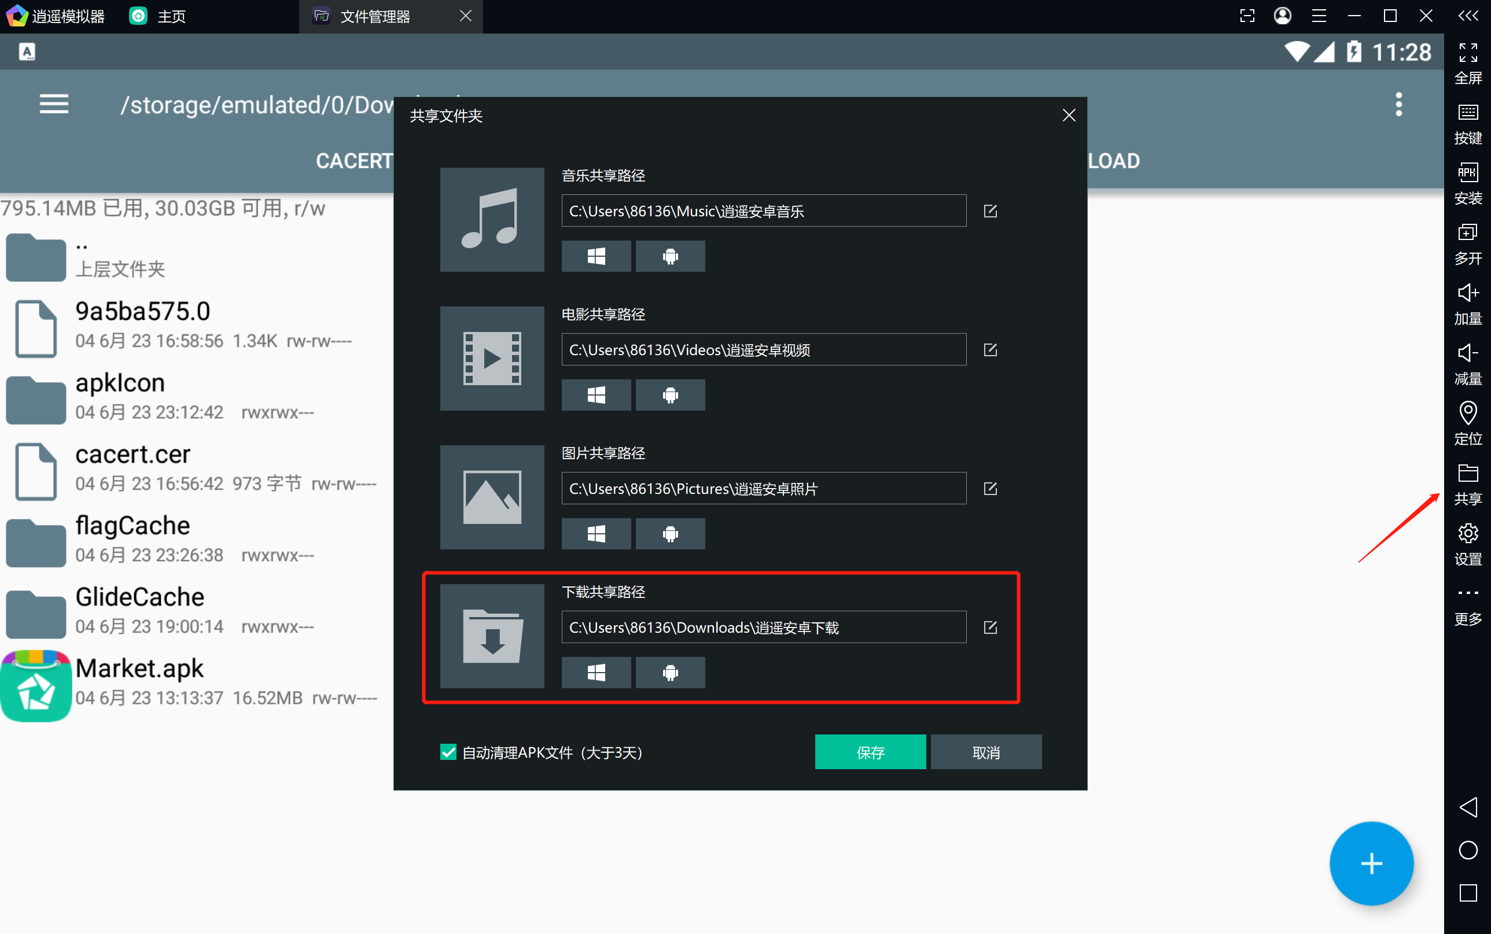Open Android folder for download share path
The height and width of the screenshot is (934, 1491).
pos(670,672)
